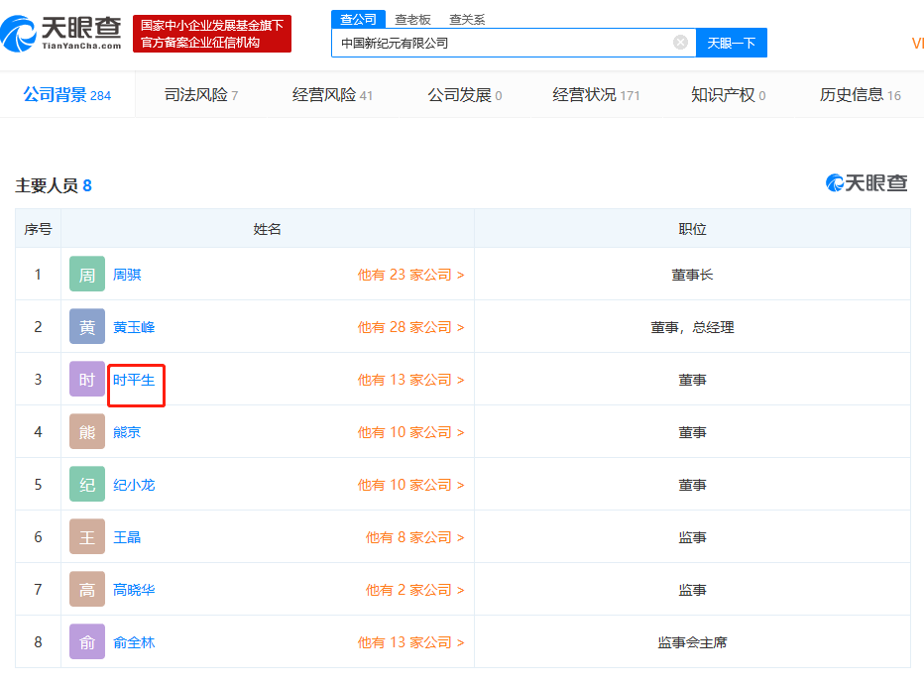Click the 俞 avatar icon for 俞全林
924x684 pixels.
87,641
